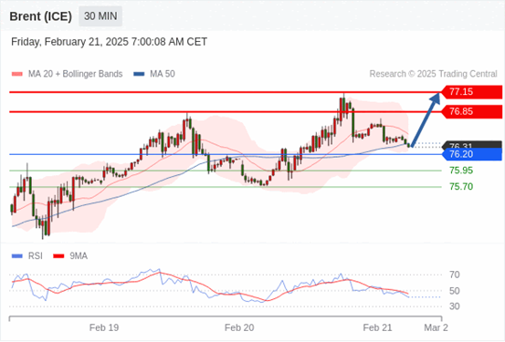This screenshot has height=342, width=505.
Task: Click the RSI 50 axis value
Action: point(455,291)
